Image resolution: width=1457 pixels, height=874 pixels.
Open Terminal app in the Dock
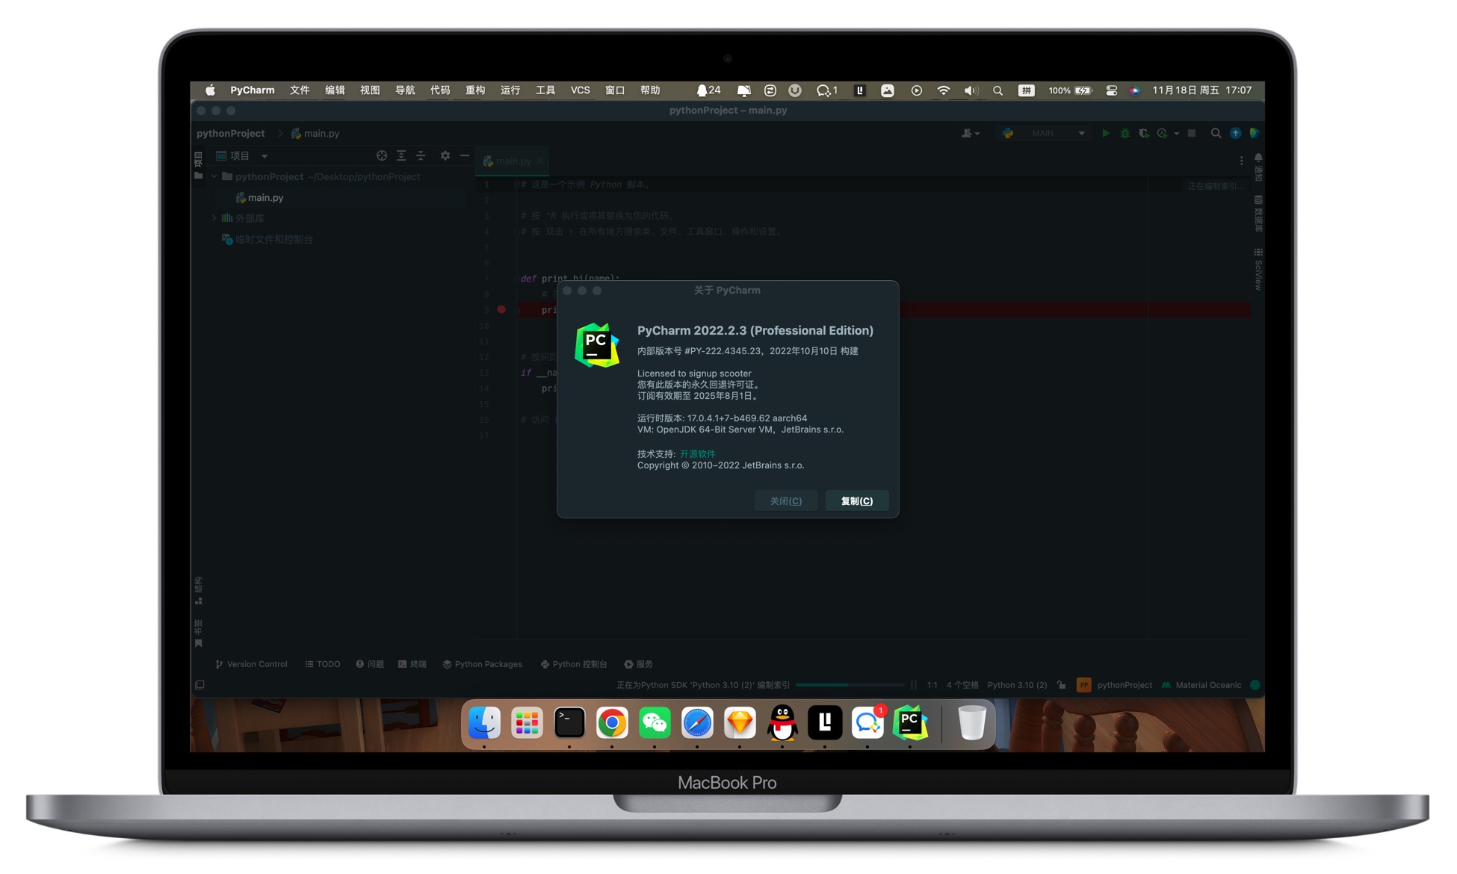click(x=569, y=722)
